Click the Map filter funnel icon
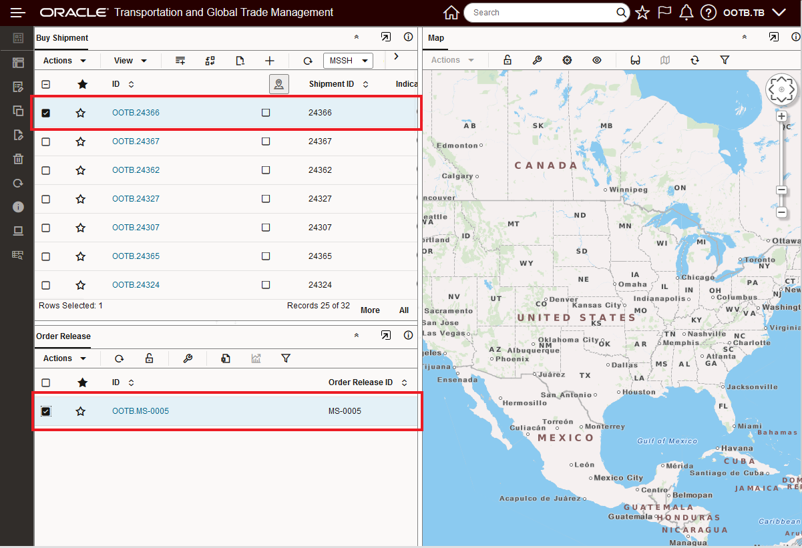 click(725, 60)
